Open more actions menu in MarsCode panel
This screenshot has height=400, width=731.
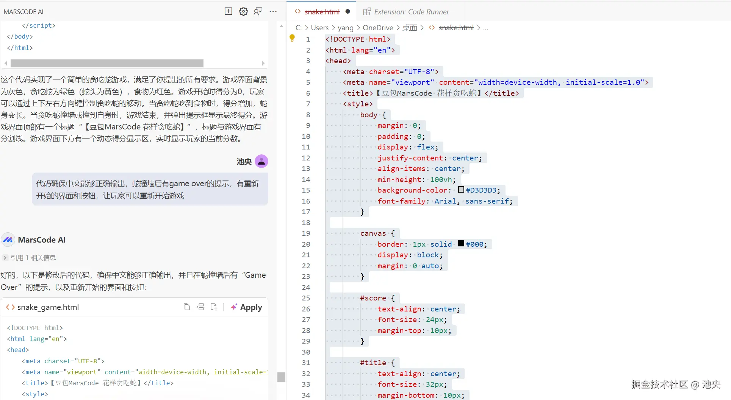[273, 11]
